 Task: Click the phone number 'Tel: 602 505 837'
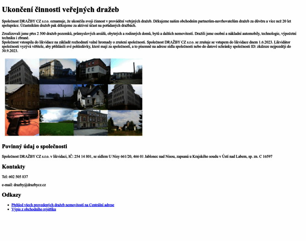click(x=15, y=177)
